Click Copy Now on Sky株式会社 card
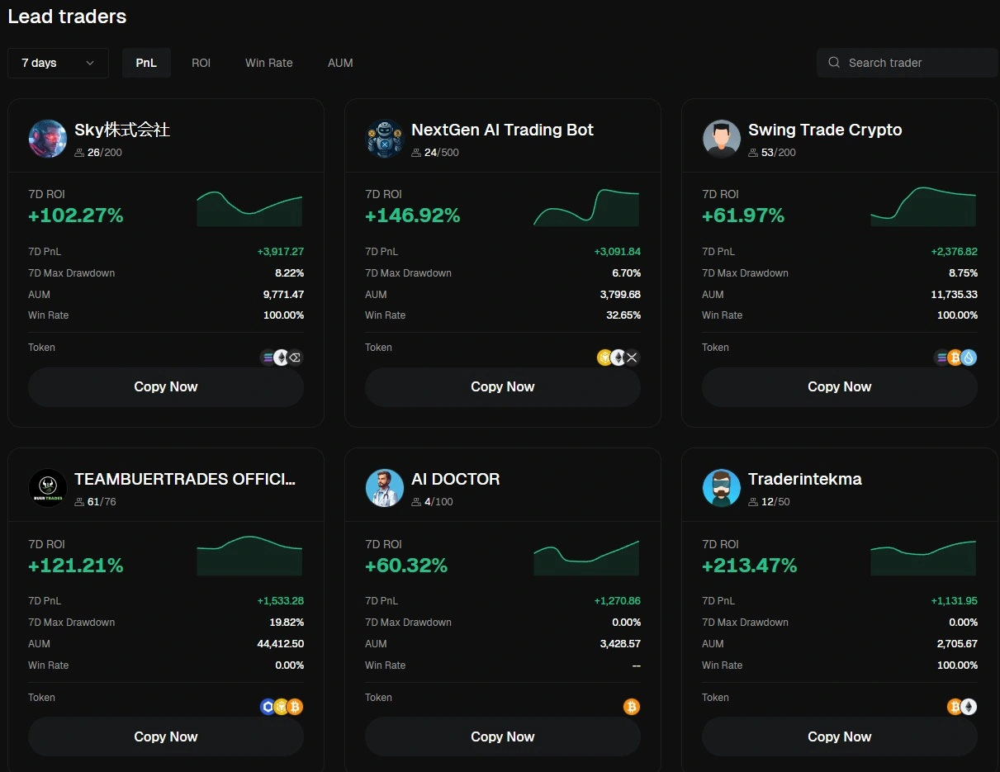1000x772 pixels. point(165,386)
